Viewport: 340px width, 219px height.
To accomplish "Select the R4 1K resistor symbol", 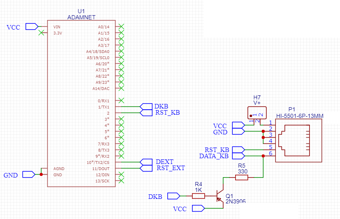I will 199,196.
